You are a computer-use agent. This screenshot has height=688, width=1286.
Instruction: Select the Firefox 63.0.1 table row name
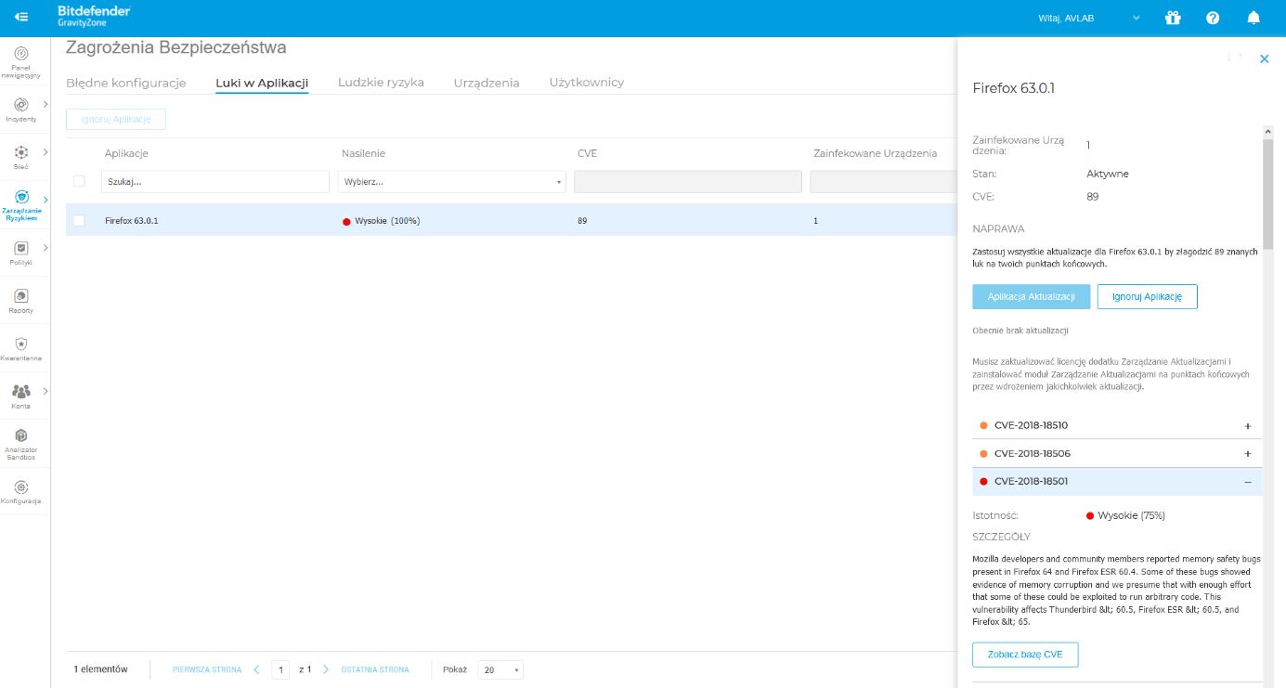click(x=132, y=221)
